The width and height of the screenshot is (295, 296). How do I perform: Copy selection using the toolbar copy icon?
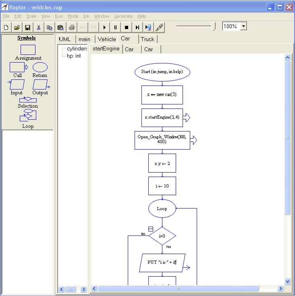pos(50,27)
